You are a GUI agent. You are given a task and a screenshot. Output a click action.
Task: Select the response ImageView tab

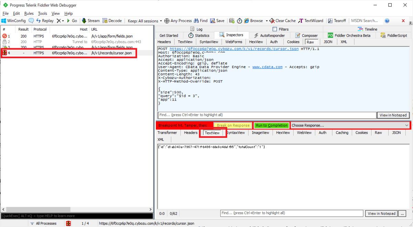point(261,133)
